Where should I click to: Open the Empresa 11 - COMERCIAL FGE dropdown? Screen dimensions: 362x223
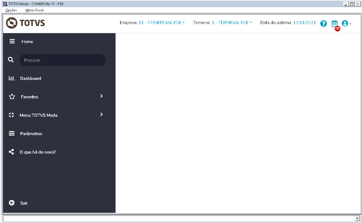click(162, 23)
